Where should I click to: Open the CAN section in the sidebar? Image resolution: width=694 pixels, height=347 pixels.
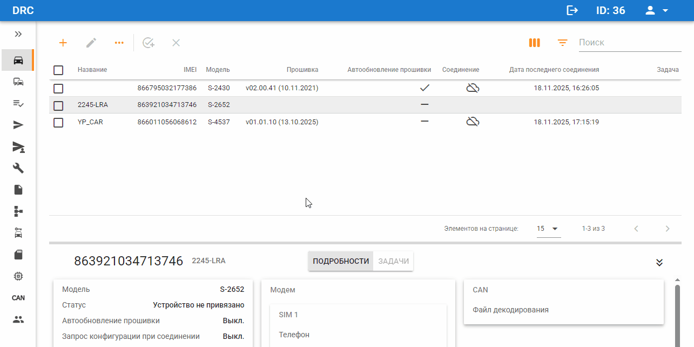[18, 298]
